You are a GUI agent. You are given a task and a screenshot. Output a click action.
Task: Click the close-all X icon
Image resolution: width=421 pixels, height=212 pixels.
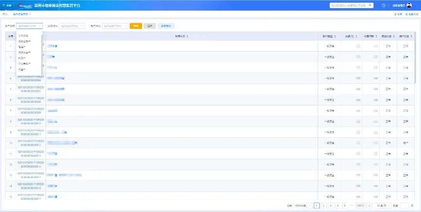click(406, 14)
